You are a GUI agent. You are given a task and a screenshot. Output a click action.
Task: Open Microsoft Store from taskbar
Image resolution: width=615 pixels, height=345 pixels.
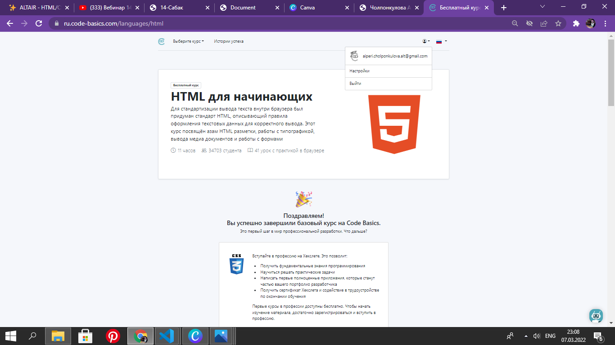pyautogui.click(x=85, y=336)
